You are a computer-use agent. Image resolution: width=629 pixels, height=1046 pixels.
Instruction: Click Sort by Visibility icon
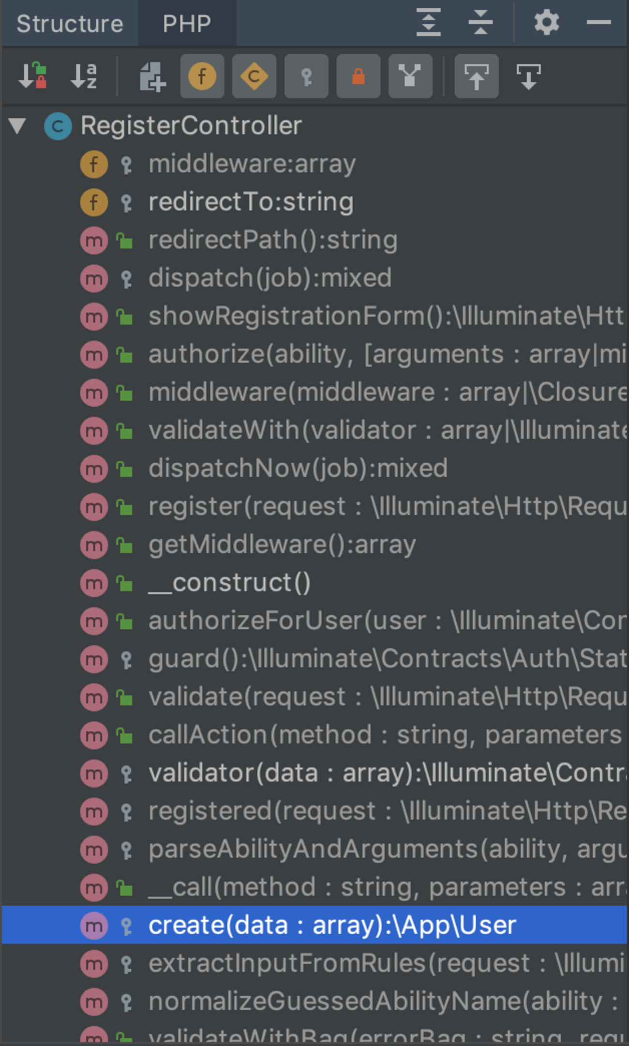[32, 76]
